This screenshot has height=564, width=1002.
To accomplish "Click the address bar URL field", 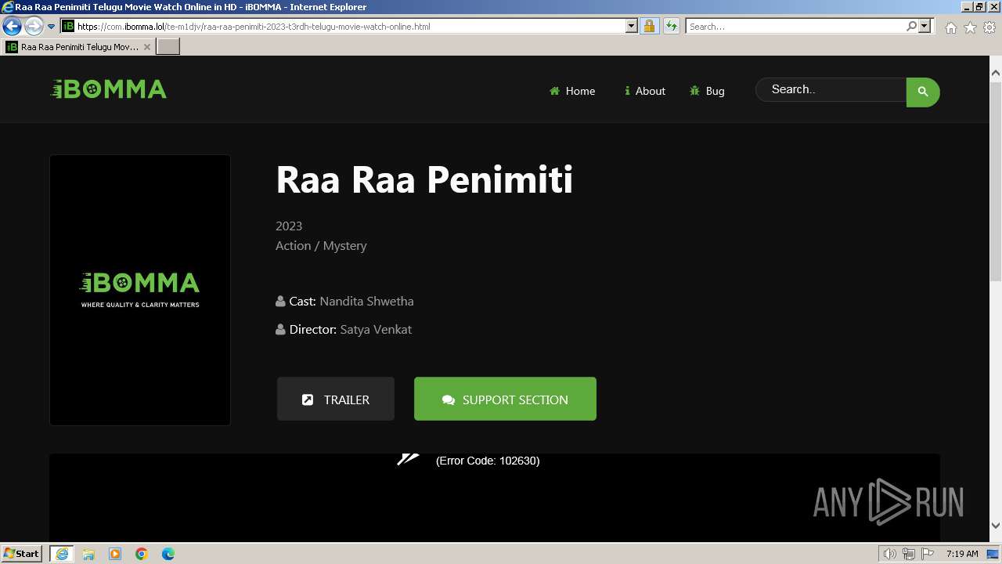I will tap(350, 26).
